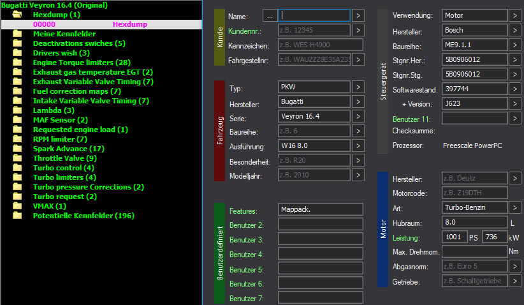Image resolution: width=524 pixels, height=305 pixels.
Task: Click the Checksumme label
Action: (414, 131)
